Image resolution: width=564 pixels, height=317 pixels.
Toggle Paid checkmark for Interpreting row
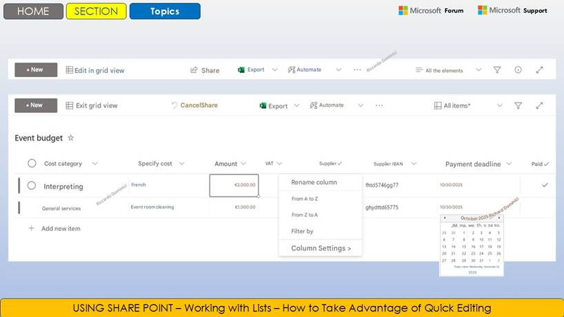coord(545,185)
